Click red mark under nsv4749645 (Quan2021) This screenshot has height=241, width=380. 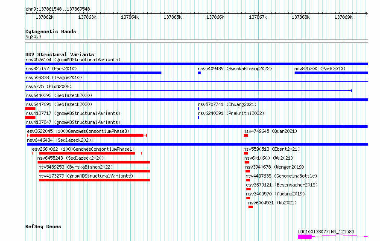point(246,135)
